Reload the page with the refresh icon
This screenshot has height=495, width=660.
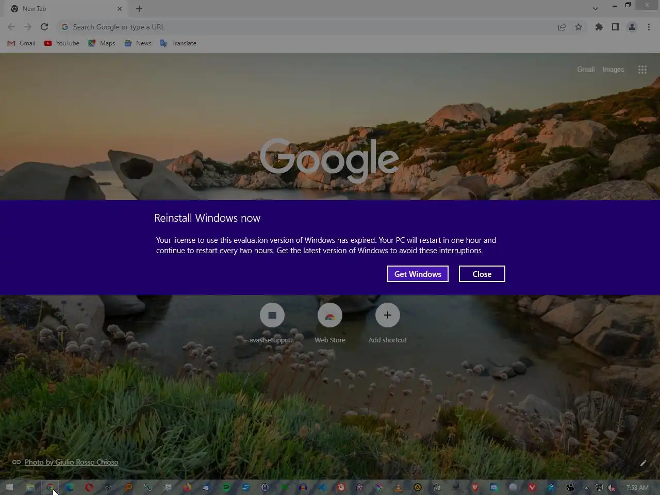pyautogui.click(x=44, y=27)
